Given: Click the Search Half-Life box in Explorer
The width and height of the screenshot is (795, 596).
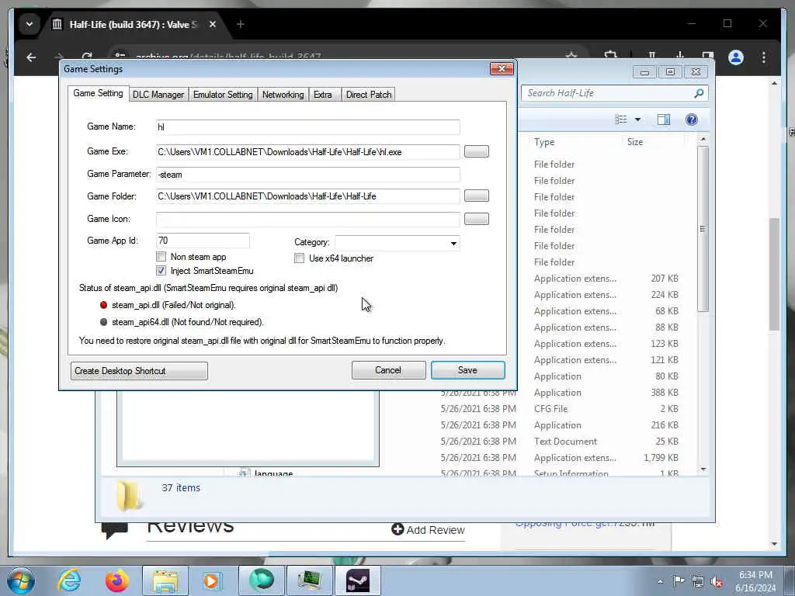Looking at the screenshot, I should [609, 93].
